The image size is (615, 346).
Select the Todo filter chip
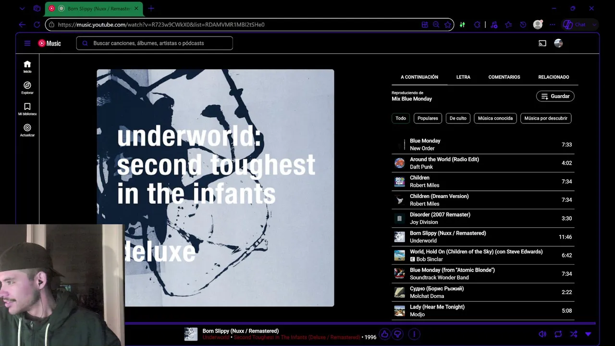coord(401,118)
